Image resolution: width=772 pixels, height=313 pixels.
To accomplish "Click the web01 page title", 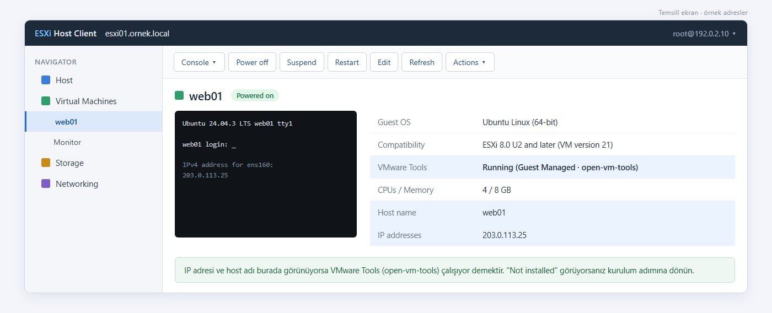I will pyautogui.click(x=206, y=96).
